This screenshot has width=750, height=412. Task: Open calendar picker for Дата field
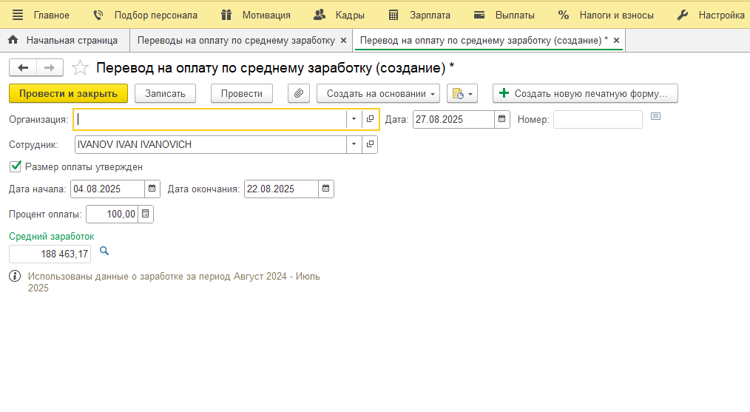tap(502, 119)
